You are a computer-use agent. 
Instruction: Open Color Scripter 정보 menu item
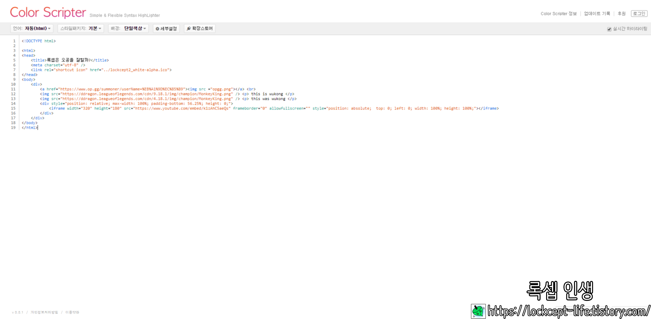coord(558,14)
